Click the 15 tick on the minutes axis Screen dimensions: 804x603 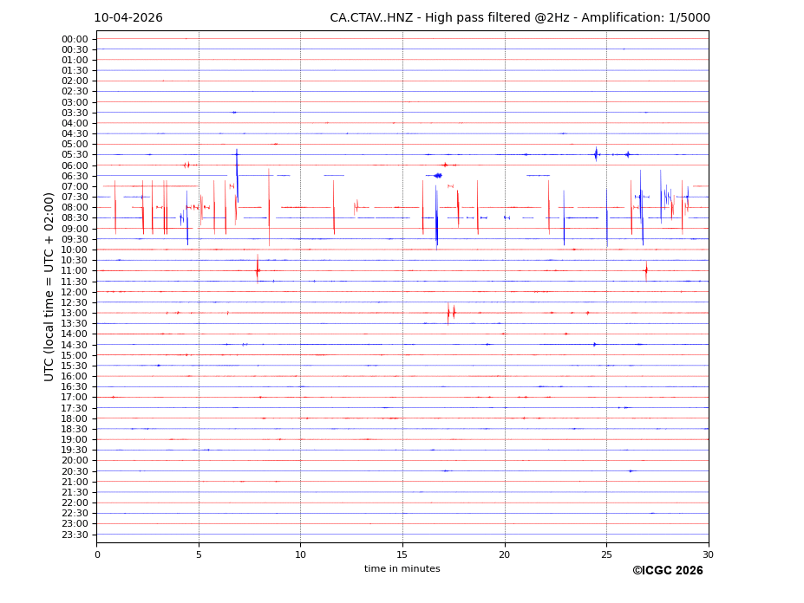click(402, 554)
